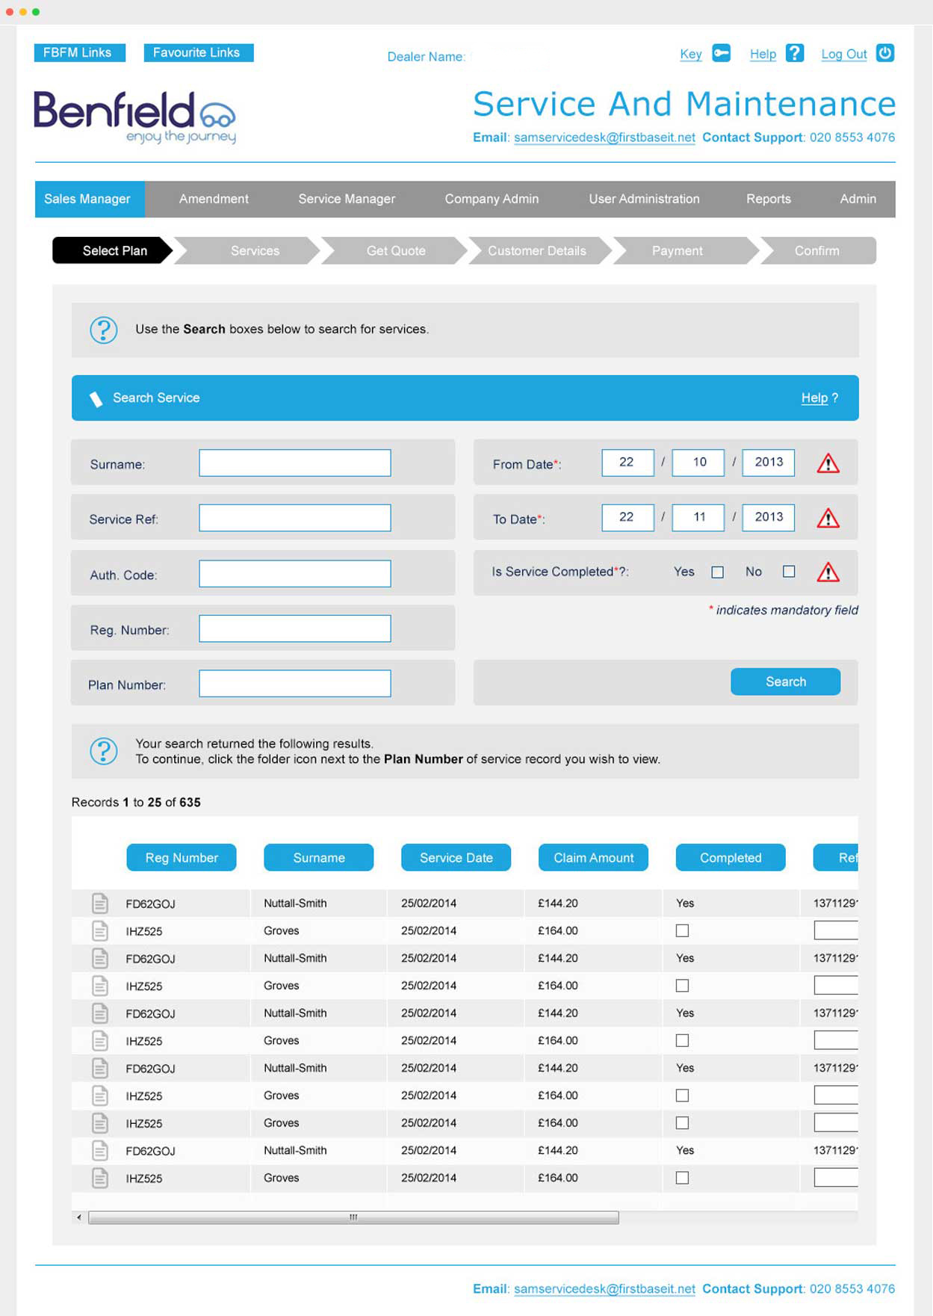Open Help link in Search Service bar
The width and height of the screenshot is (933, 1316).
814,398
